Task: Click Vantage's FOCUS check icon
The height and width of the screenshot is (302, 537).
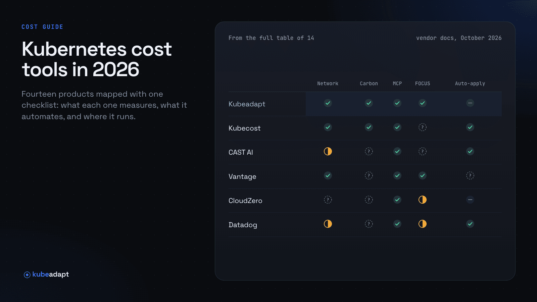Action: [x=423, y=175]
